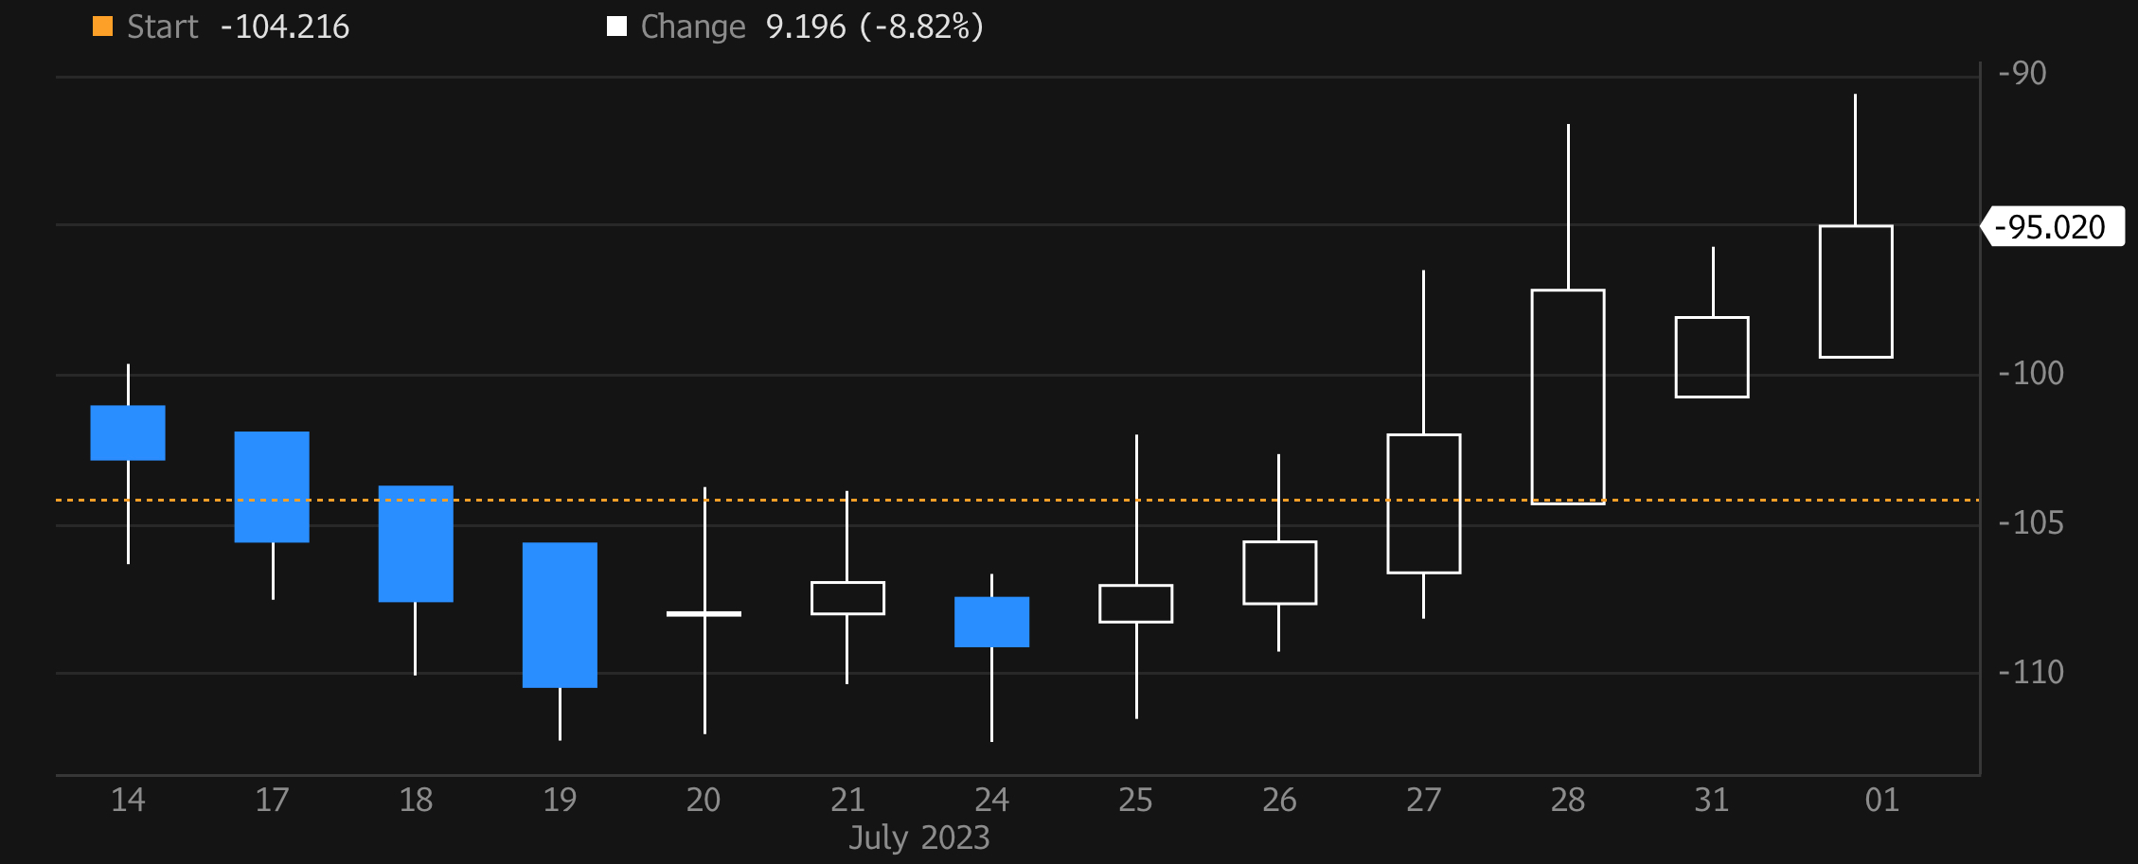Click the x-axis date label 28

(1567, 801)
